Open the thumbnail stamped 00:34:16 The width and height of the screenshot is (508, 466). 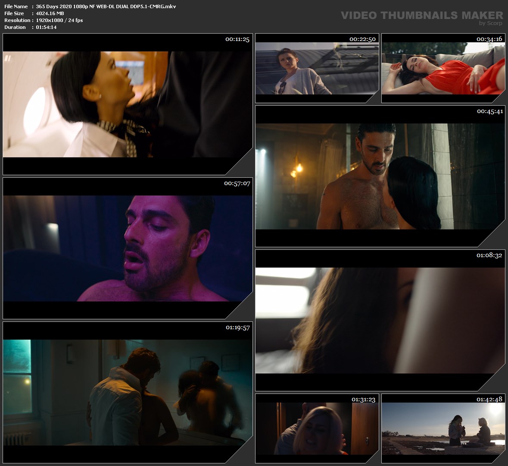click(x=443, y=68)
